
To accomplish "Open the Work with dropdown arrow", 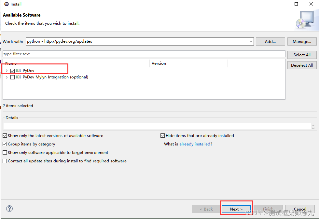I will click(x=251, y=41).
